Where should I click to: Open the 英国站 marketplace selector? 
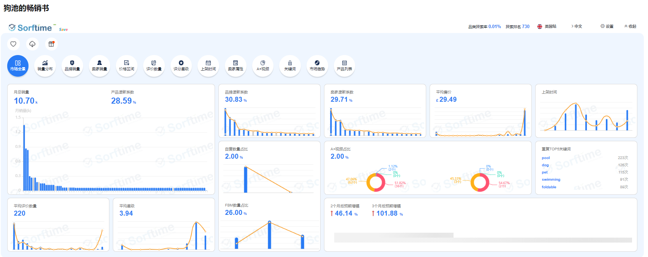(x=547, y=27)
